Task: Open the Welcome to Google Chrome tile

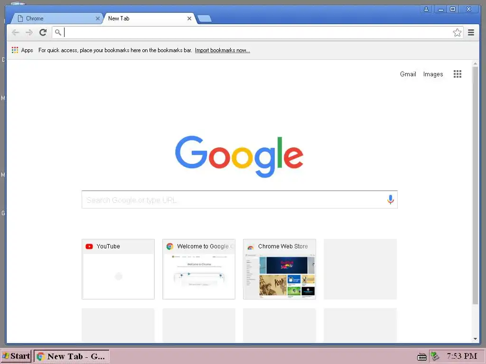Action: point(199,269)
